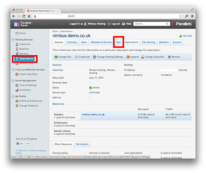
Task: Open Subscriptions in the sidebar
Action: pos(24,59)
